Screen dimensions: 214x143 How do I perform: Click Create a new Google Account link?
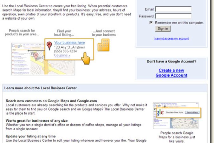(x=171, y=73)
